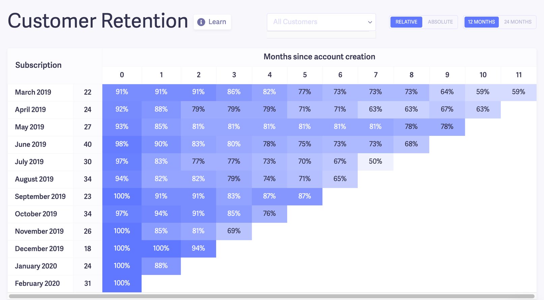Click the 100% cell for February 2020

(122, 283)
